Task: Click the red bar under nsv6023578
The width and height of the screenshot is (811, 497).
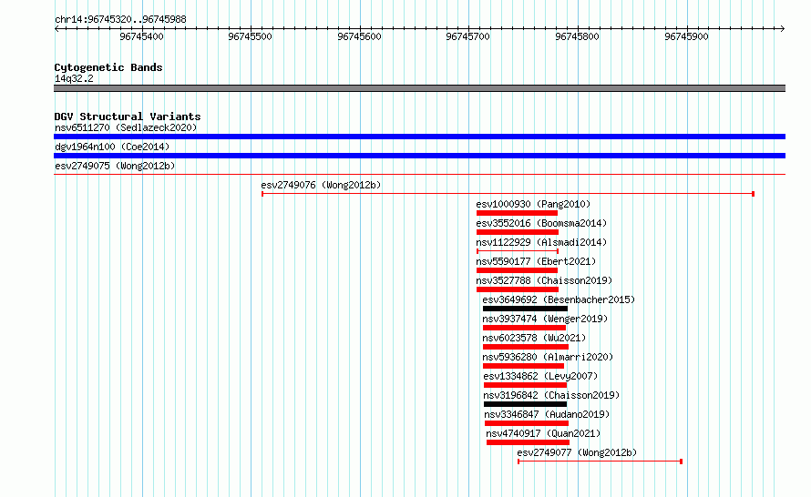Action: [526, 347]
